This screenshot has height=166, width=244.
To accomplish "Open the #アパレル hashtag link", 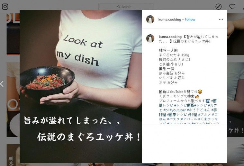I will point(188,119).
